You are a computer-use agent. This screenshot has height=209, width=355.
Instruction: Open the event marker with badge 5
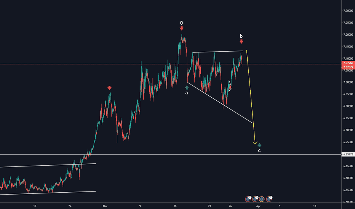pos(255,199)
